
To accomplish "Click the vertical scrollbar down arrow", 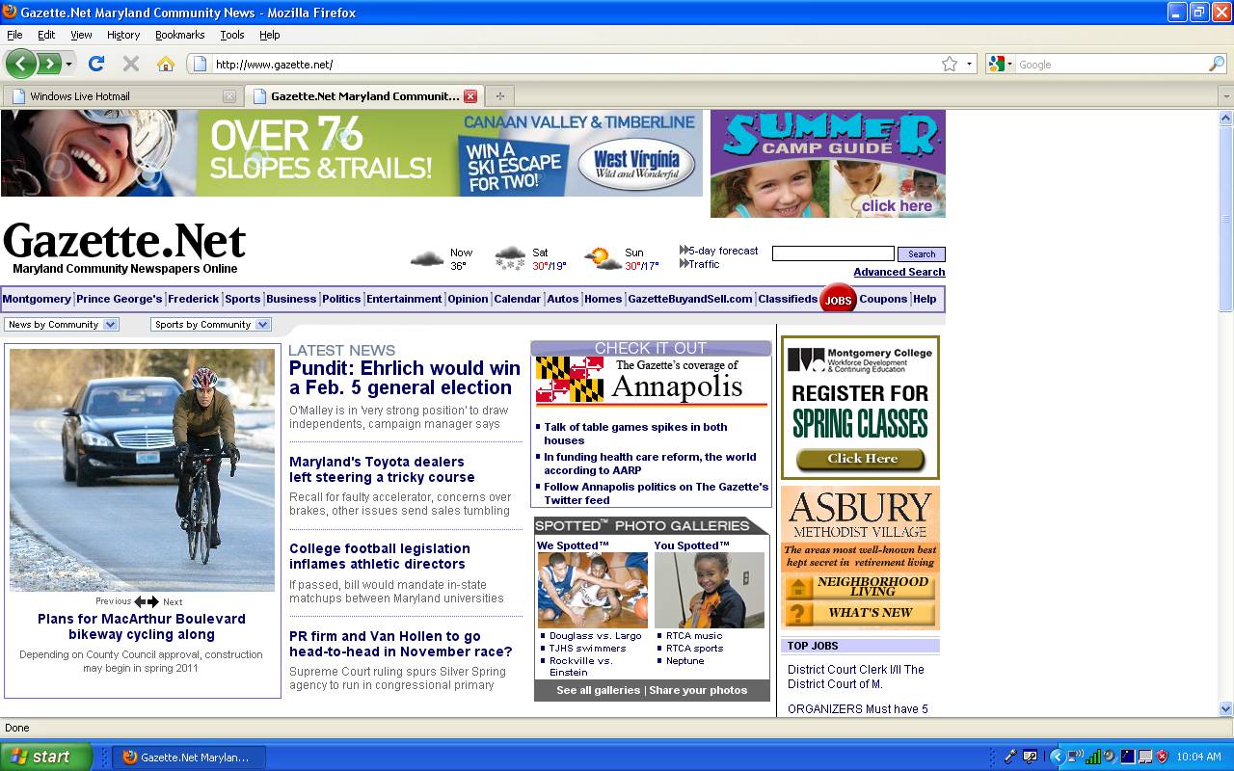I will coord(1225,708).
